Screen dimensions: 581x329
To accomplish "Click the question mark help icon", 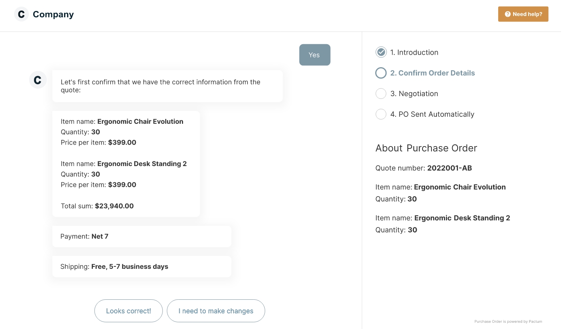I will pos(508,14).
